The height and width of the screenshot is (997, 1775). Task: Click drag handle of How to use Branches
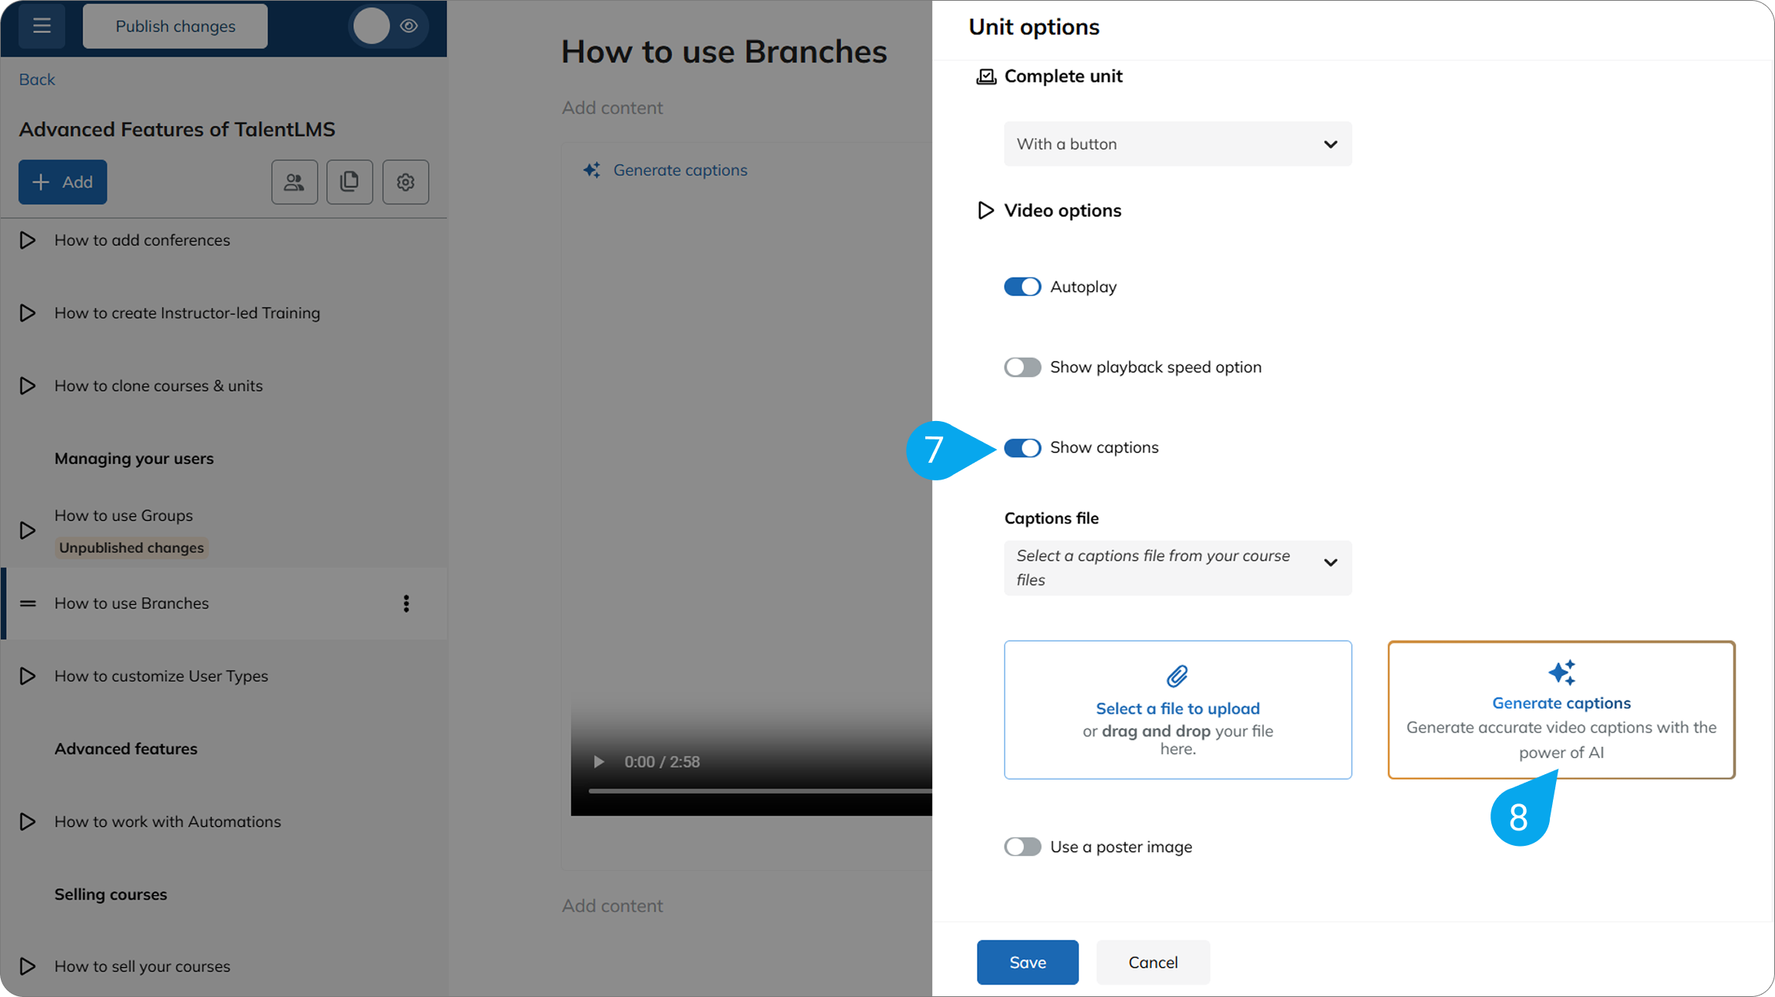click(x=28, y=603)
